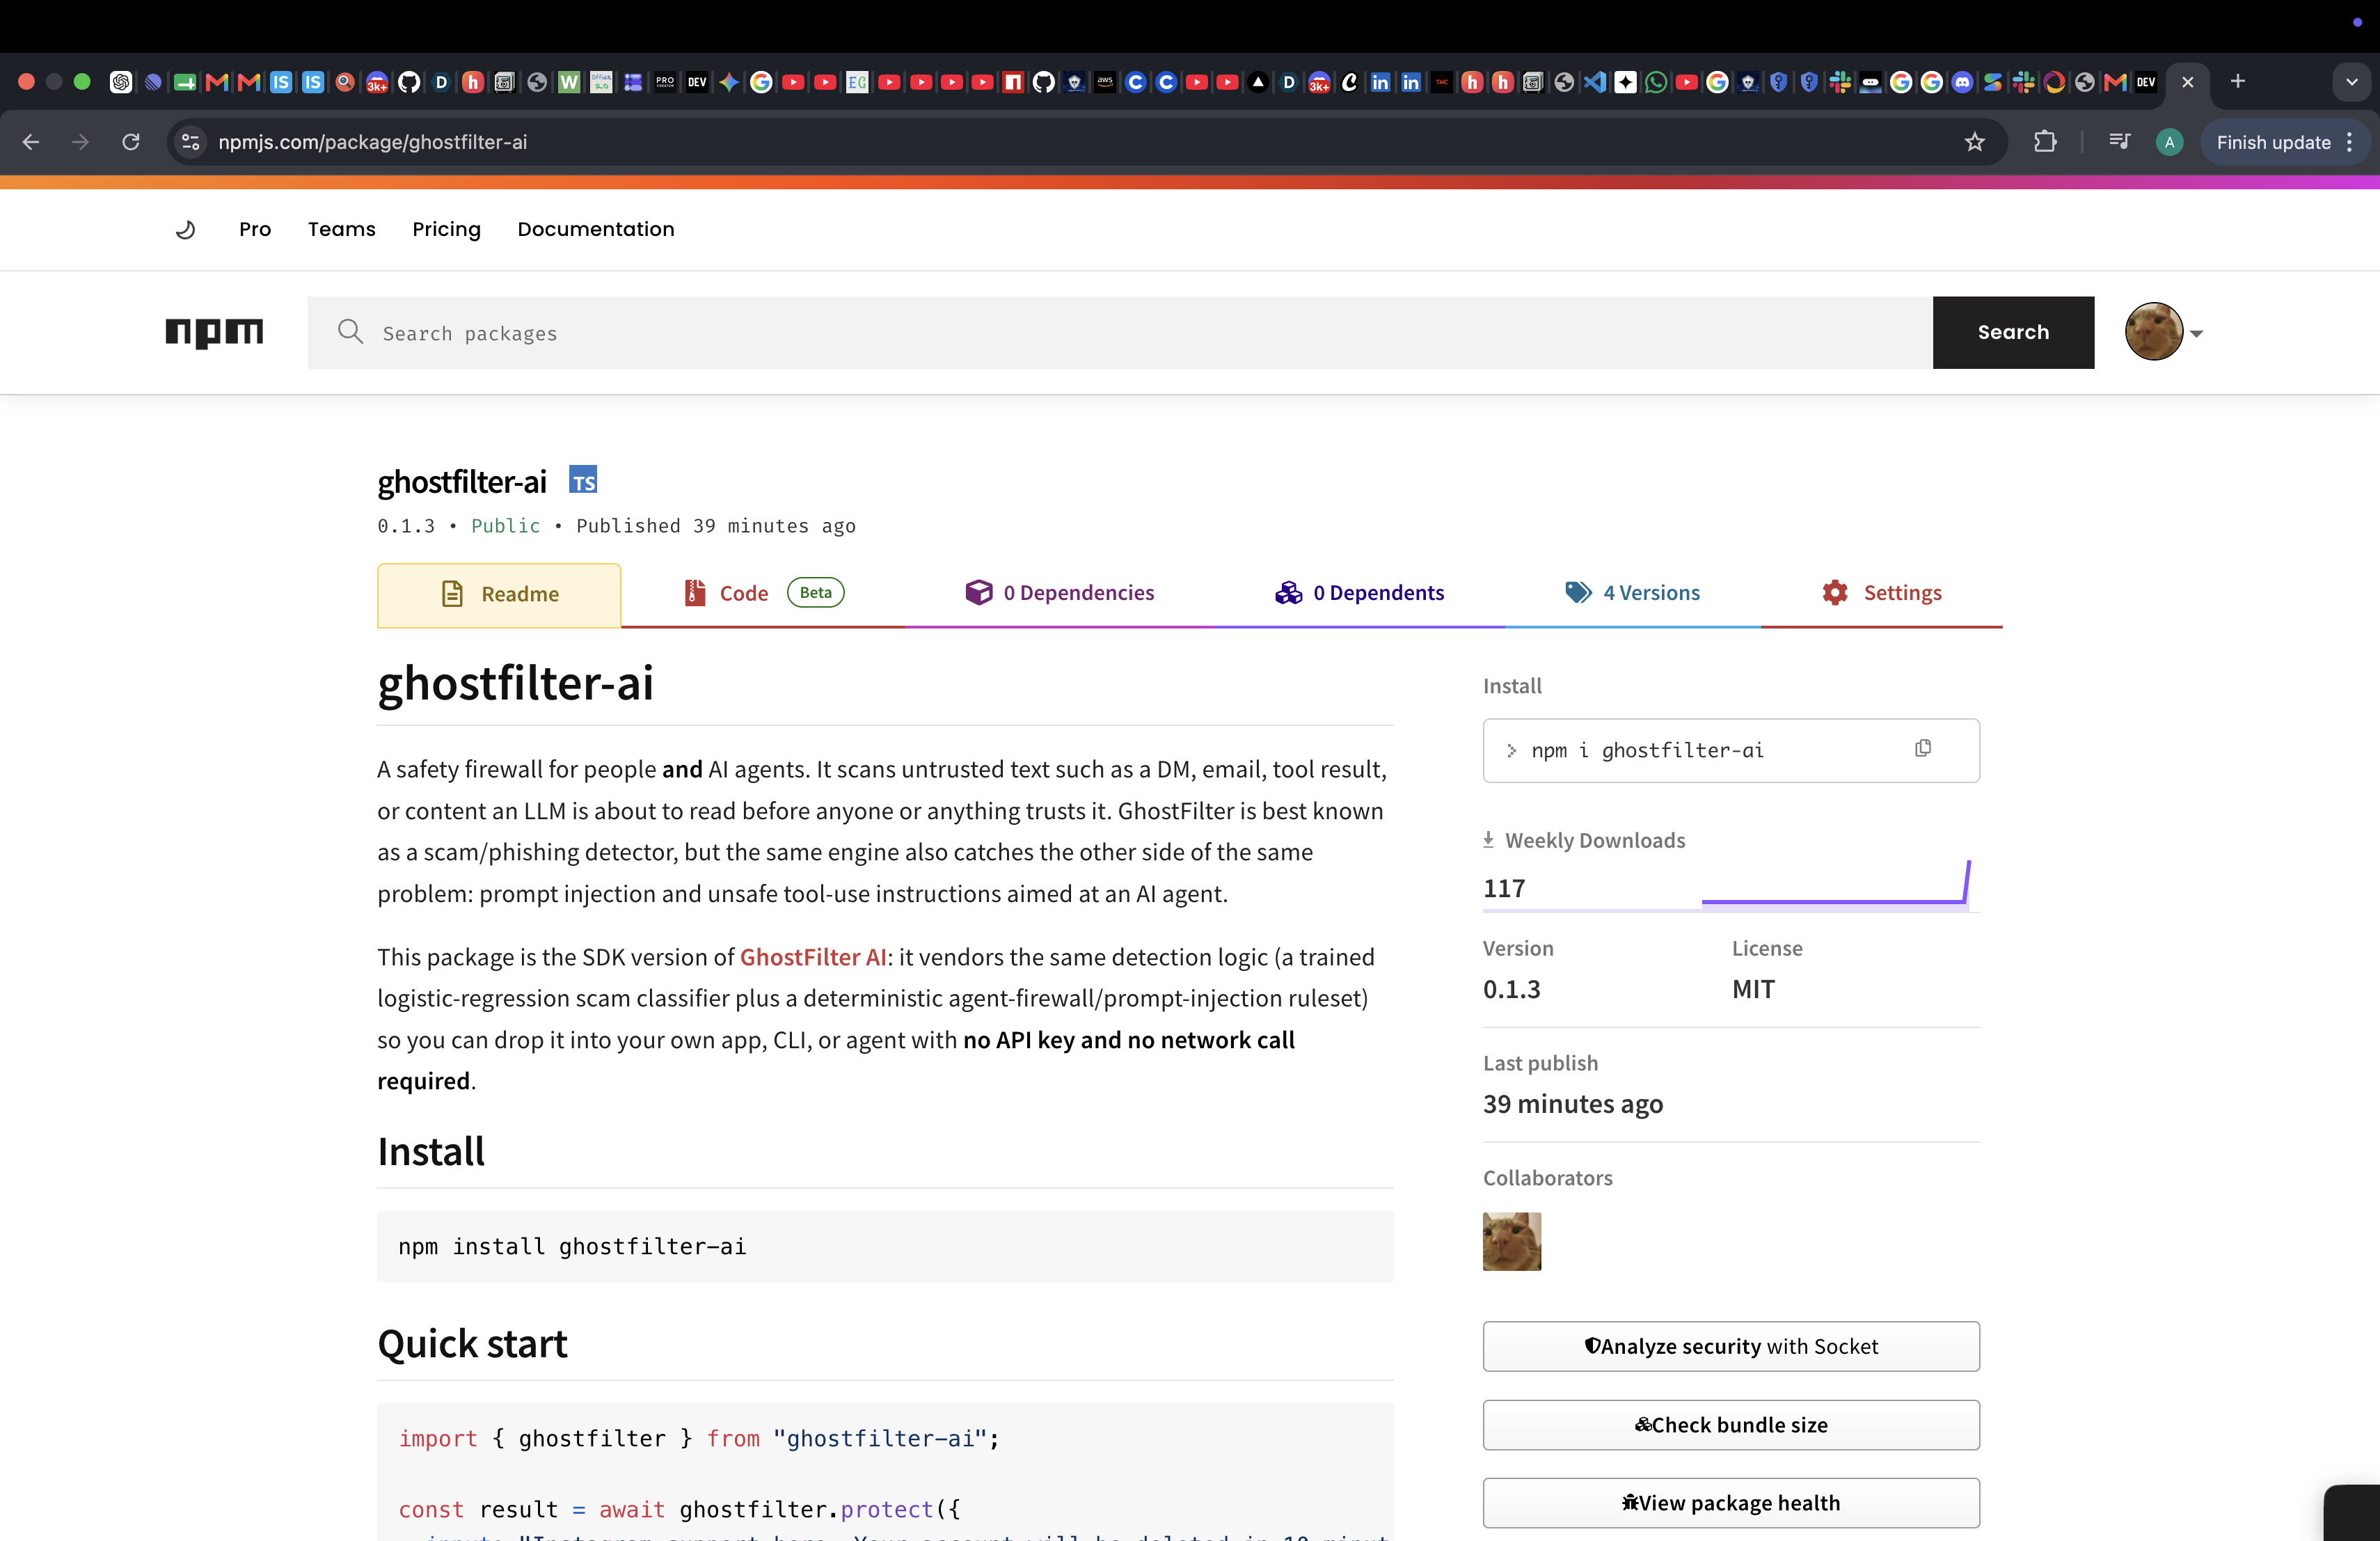Click Analyze security with Socket
2380x1541 pixels.
point(1731,1346)
